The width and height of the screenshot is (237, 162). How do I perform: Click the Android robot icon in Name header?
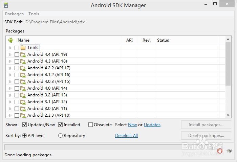click(x=11, y=40)
